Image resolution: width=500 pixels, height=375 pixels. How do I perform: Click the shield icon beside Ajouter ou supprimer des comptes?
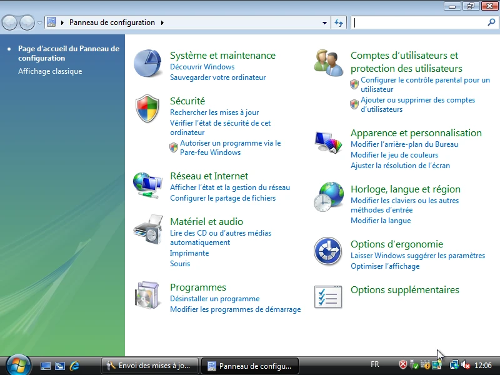point(354,104)
